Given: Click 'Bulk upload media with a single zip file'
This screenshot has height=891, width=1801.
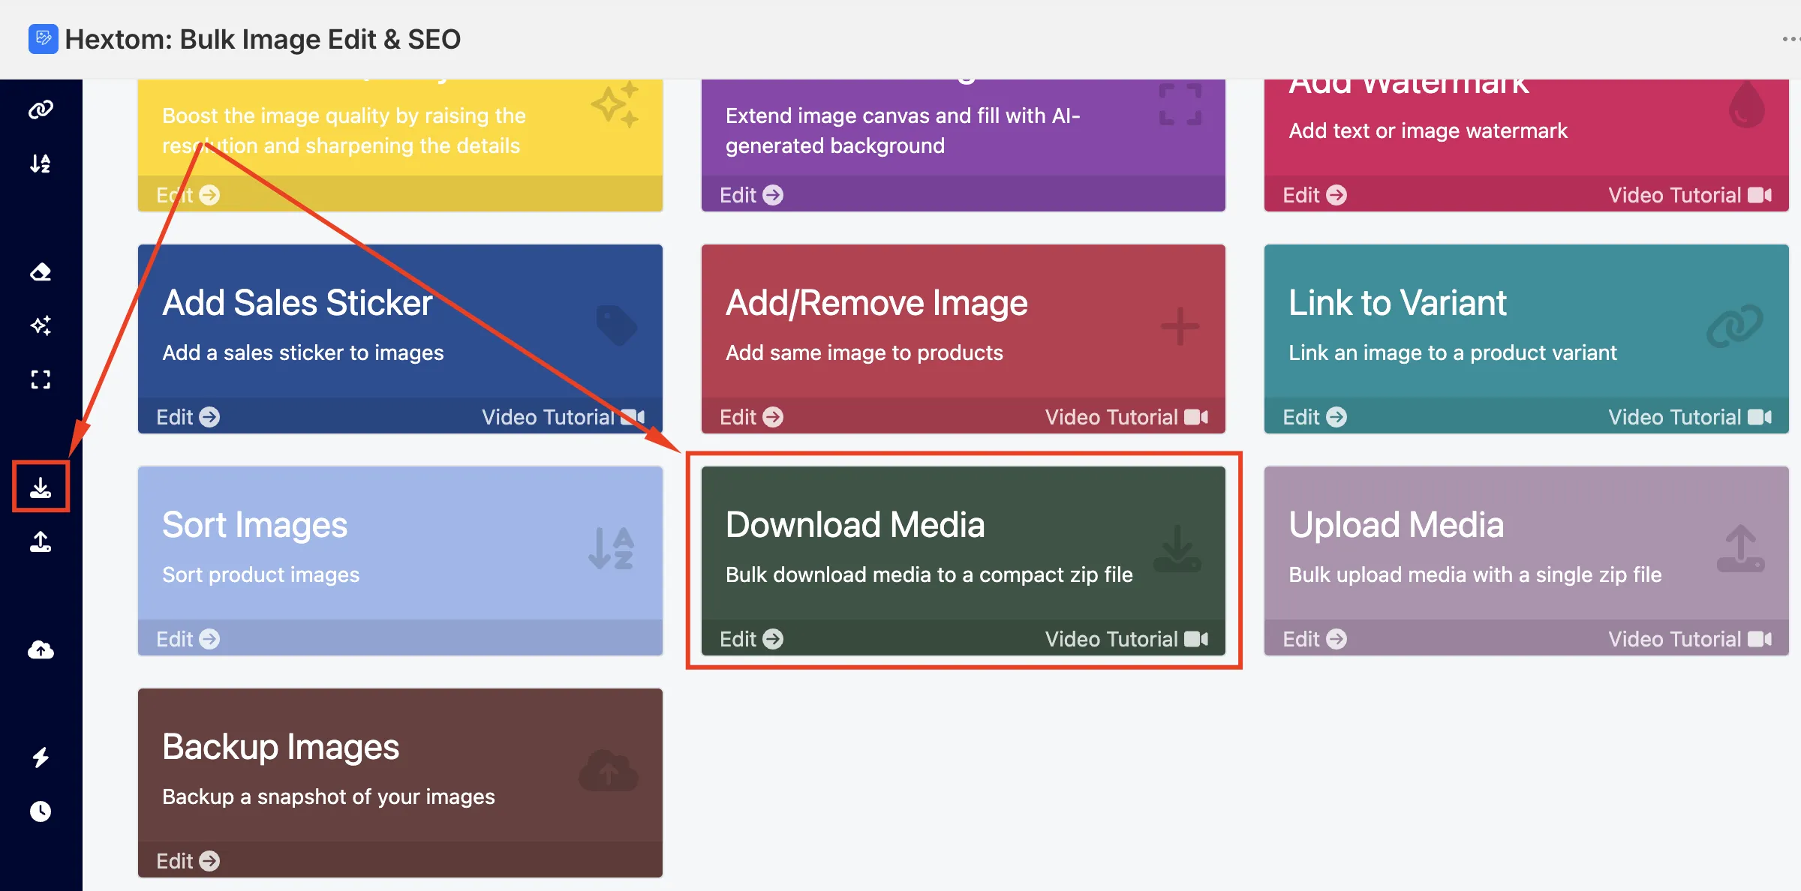Looking at the screenshot, I should (1475, 574).
